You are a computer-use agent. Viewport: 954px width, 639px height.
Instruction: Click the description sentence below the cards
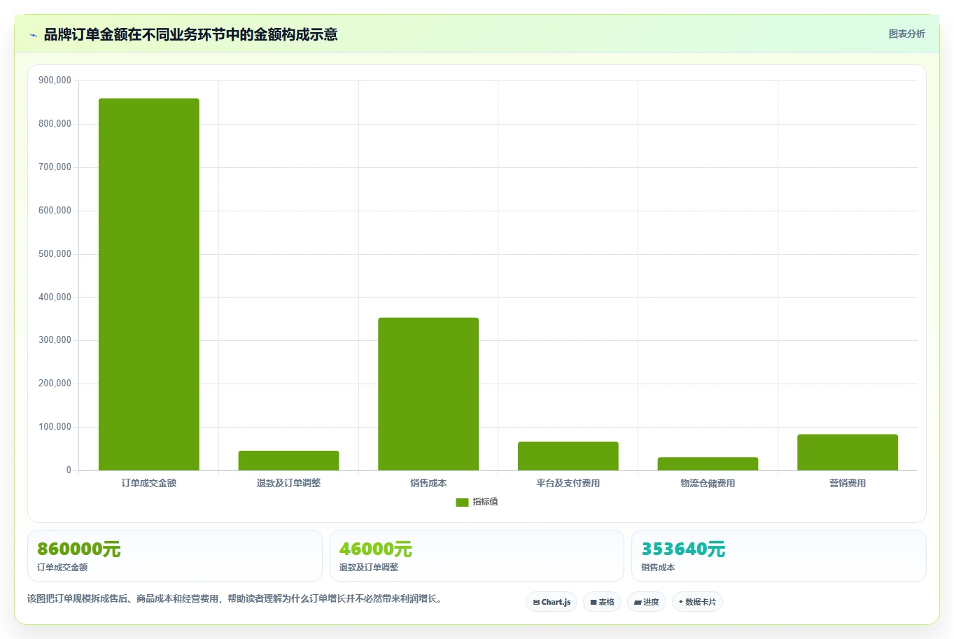(x=236, y=599)
